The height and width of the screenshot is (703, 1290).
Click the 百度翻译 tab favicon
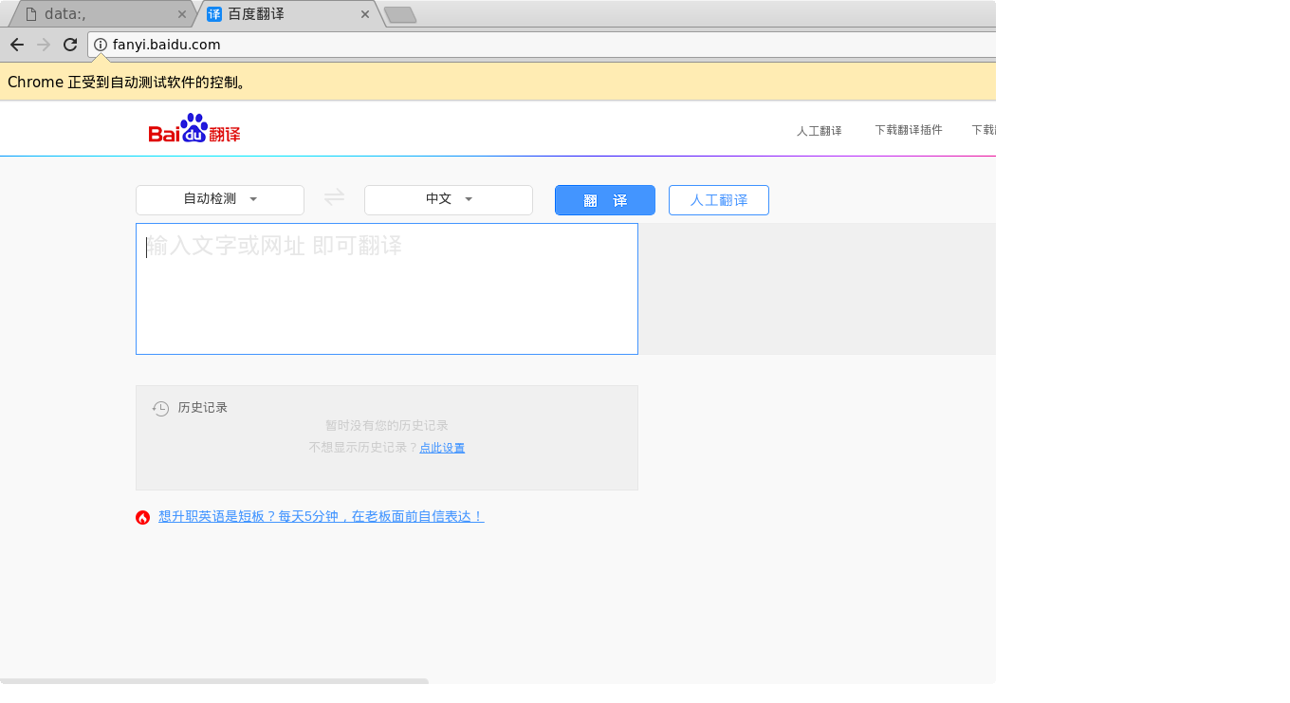214,14
